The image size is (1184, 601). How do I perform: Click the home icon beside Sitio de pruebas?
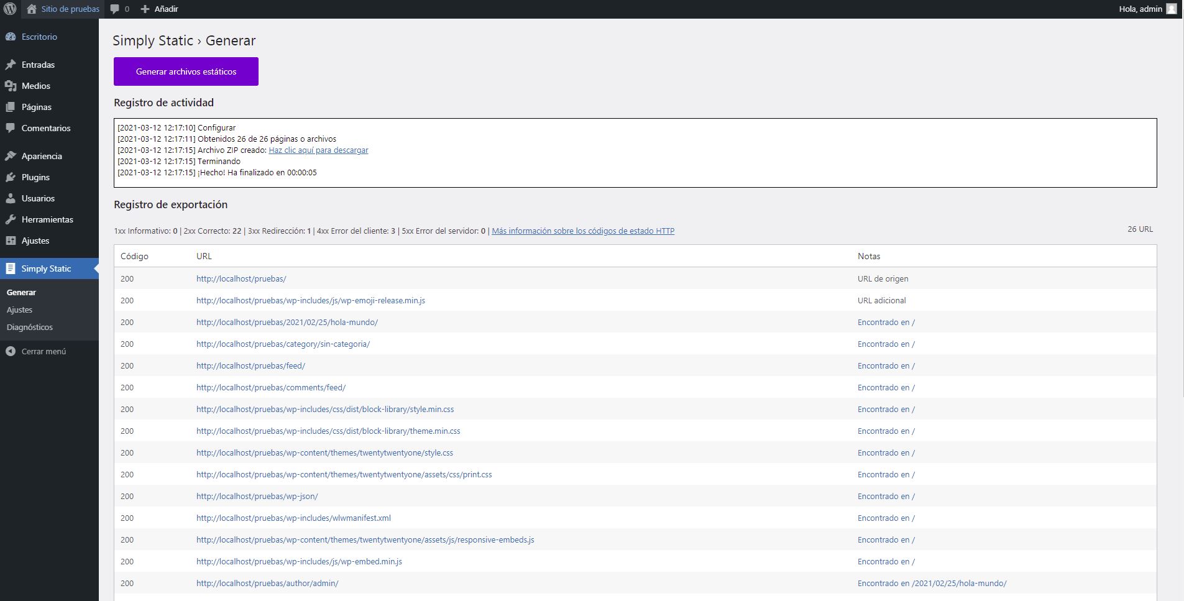coord(32,9)
